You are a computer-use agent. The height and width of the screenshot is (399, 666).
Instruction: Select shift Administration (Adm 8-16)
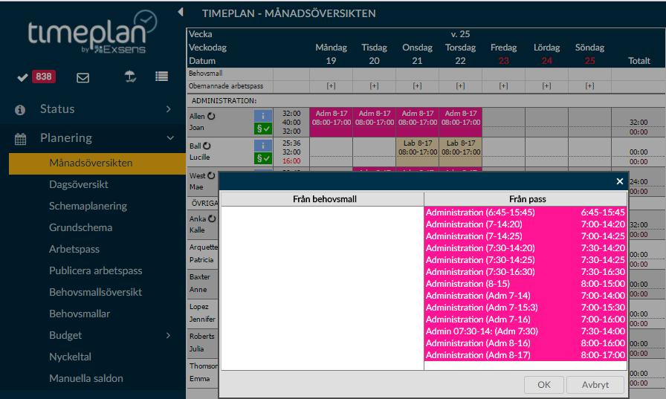click(526, 343)
